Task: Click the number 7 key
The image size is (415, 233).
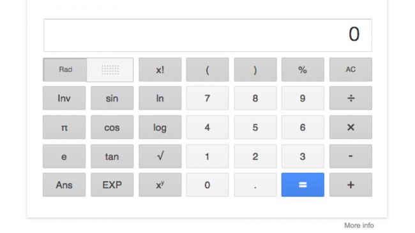Action: (207, 98)
